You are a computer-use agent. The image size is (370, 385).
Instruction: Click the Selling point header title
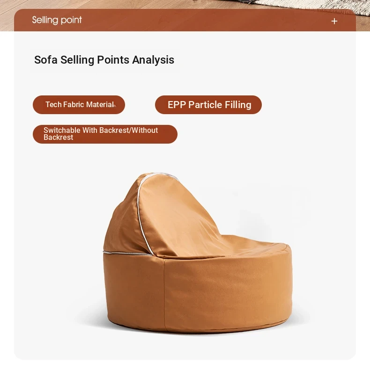tap(57, 20)
